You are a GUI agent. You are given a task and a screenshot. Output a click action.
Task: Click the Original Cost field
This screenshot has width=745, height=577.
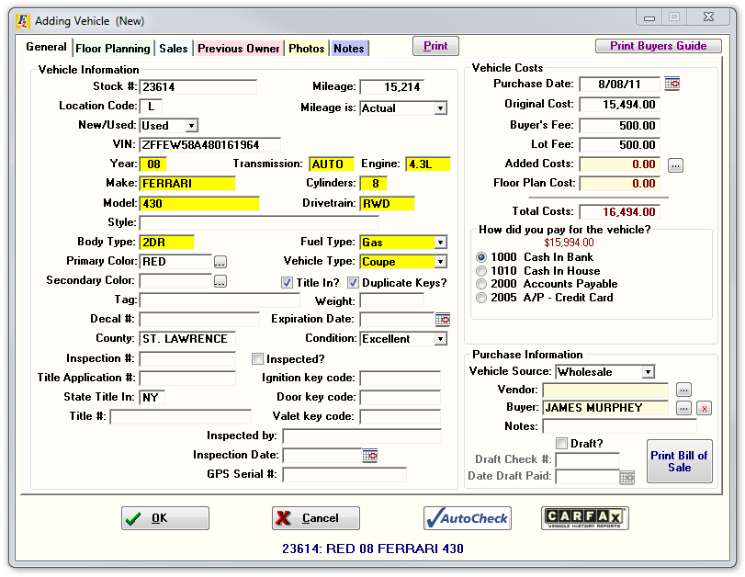click(619, 105)
